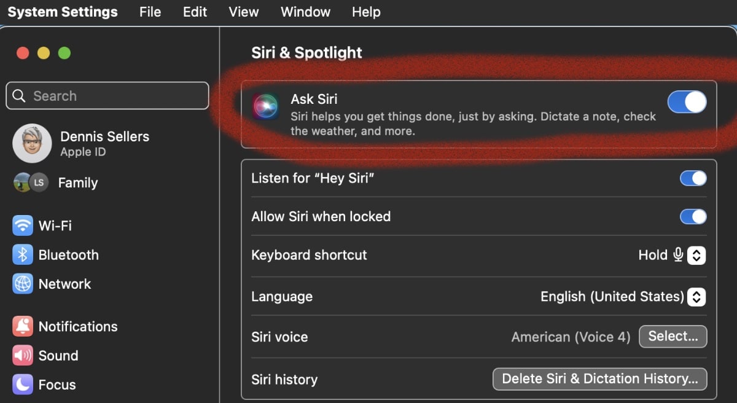Open Wi-Fi settings icon in sidebar
This screenshot has width=737, height=403.
(23, 225)
